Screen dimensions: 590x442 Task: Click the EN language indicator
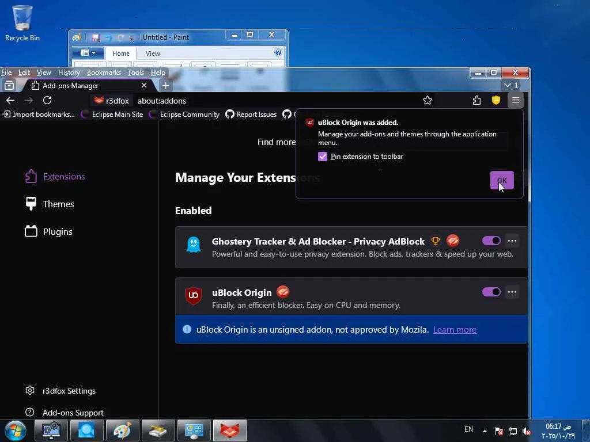tap(468, 429)
